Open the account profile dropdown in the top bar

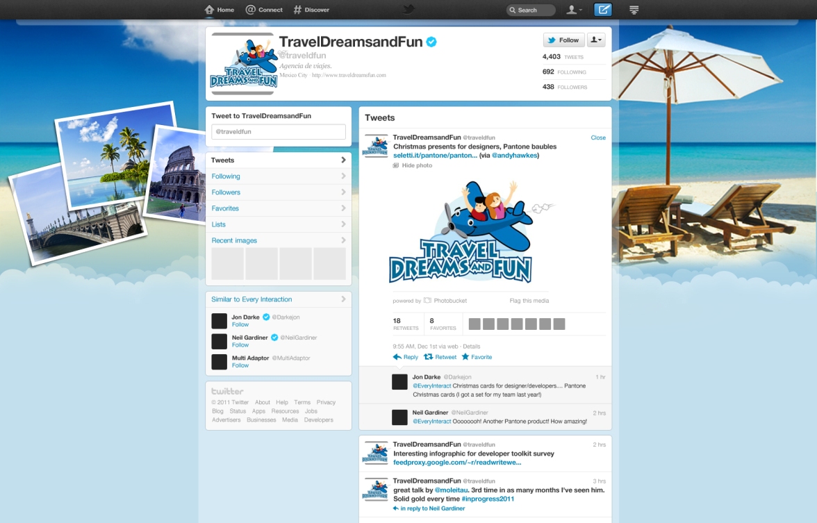click(x=574, y=10)
